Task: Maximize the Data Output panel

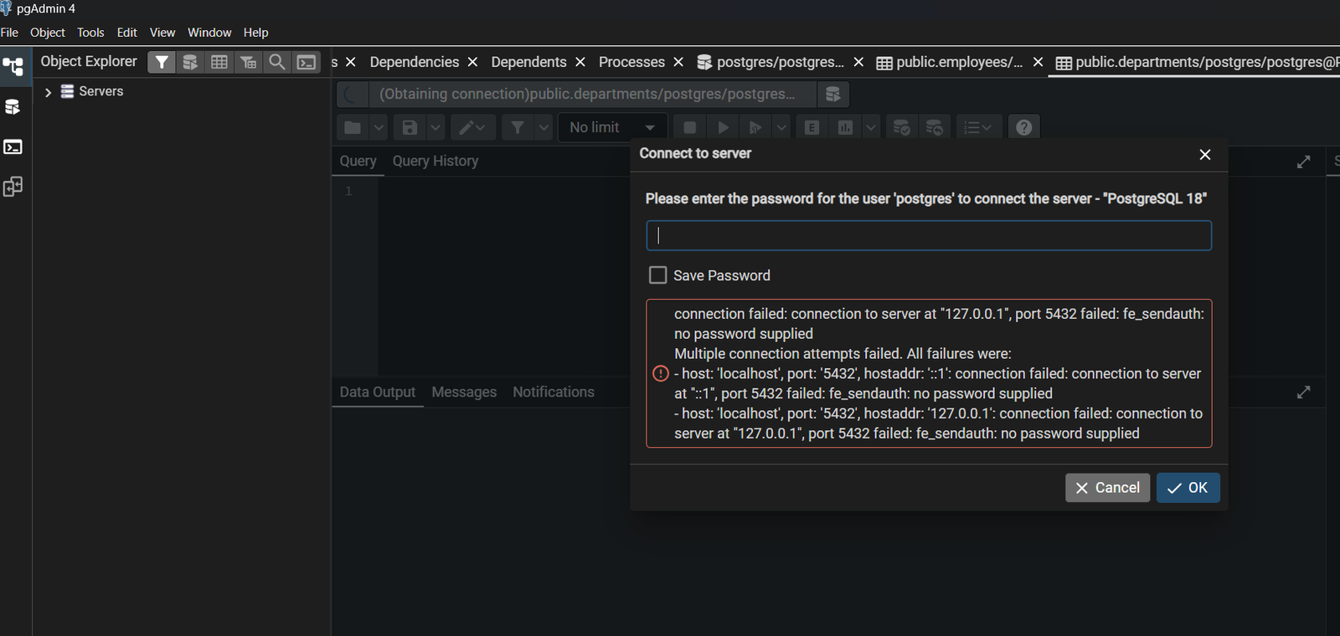Action: coord(1303,392)
